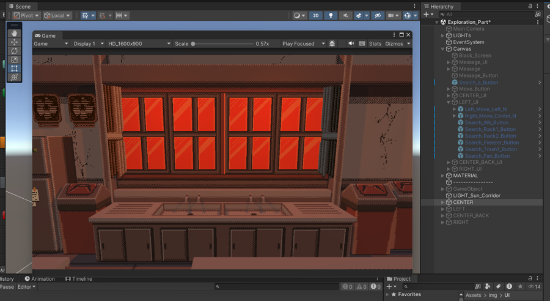Select the Hand view tool

coord(14,34)
